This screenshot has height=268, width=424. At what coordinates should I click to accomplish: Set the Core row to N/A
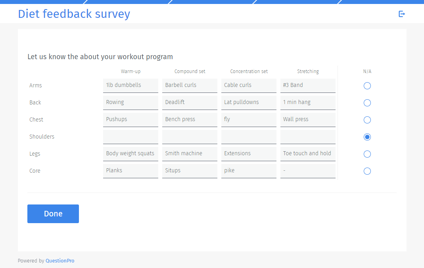[367, 171]
